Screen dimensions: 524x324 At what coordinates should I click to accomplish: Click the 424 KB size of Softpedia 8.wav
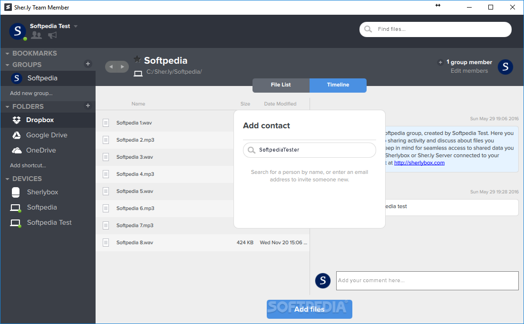pyautogui.click(x=245, y=242)
